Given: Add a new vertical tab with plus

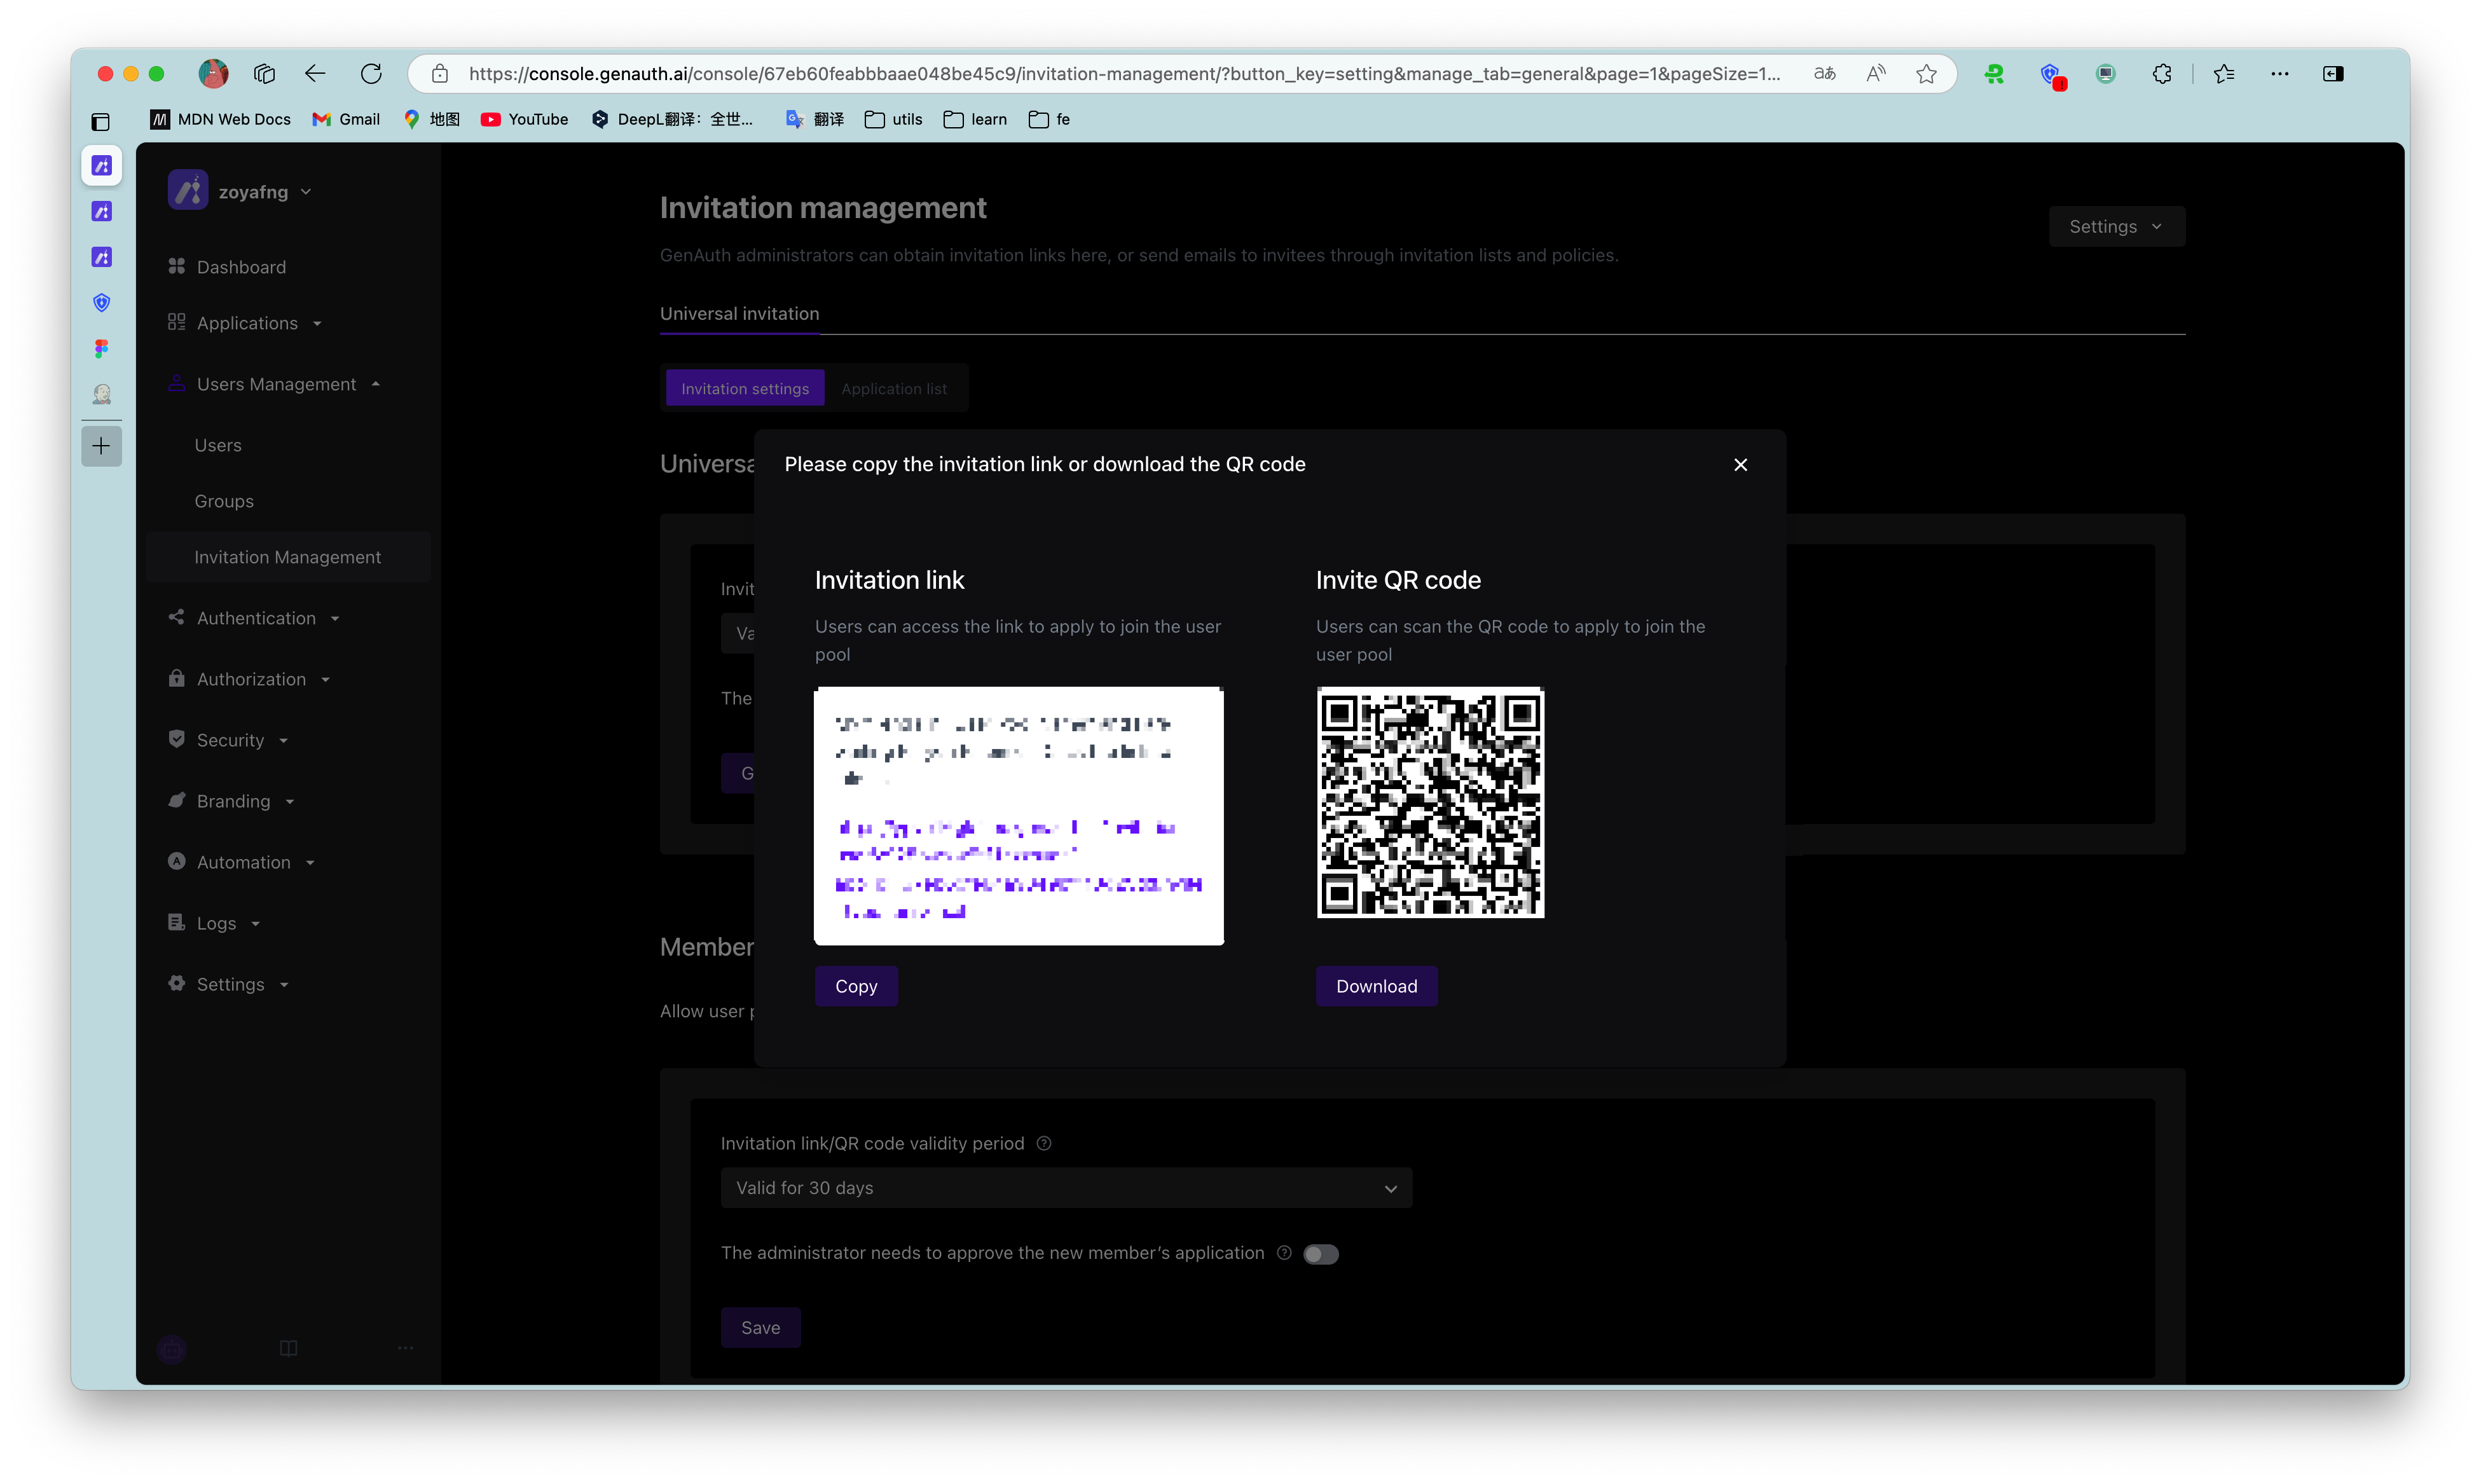Looking at the screenshot, I should click(x=101, y=445).
